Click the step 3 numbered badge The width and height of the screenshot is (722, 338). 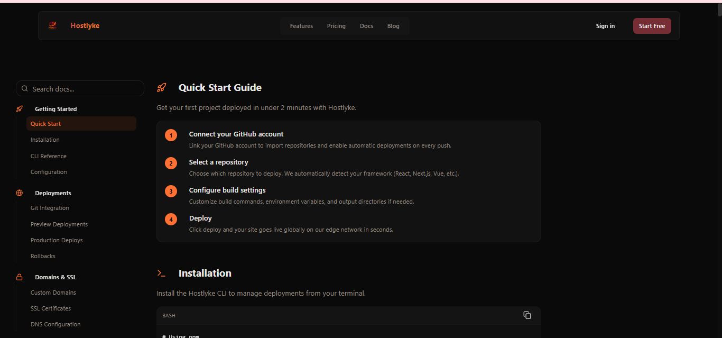tap(171, 191)
